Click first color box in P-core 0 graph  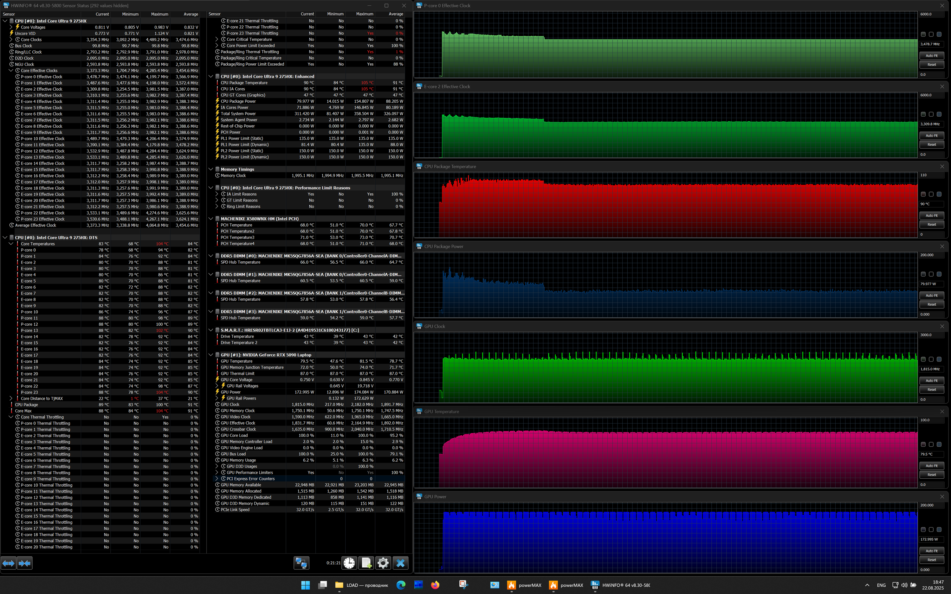pos(923,35)
